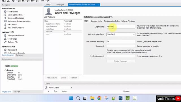Select the Login tab
The height and width of the screenshot is (102, 181).
86,21
